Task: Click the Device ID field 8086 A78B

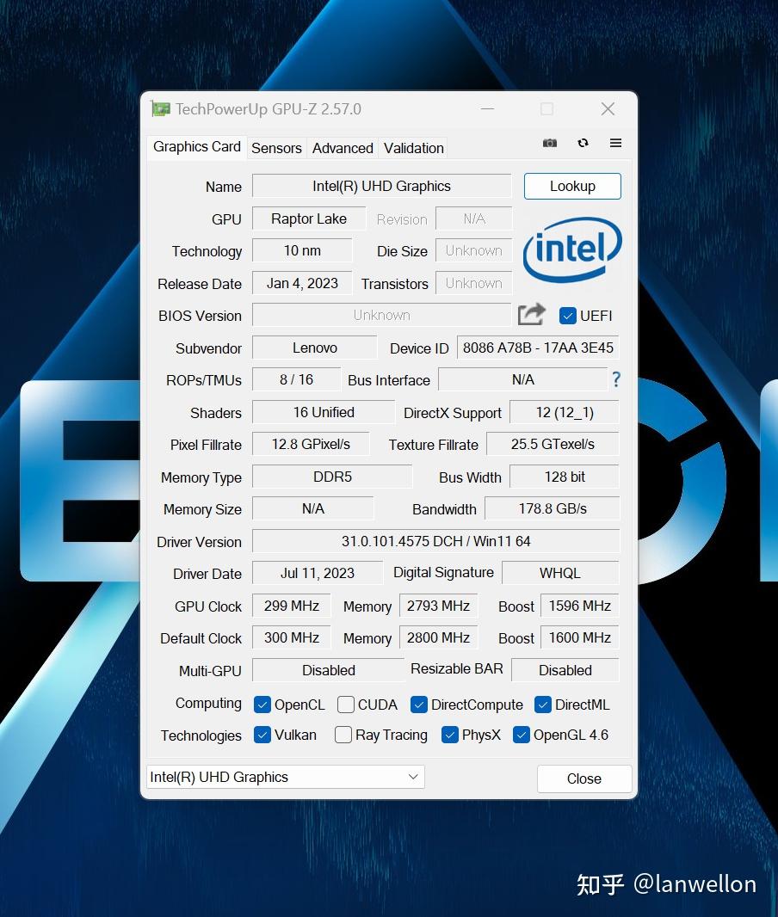Action: (x=538, y=348)
